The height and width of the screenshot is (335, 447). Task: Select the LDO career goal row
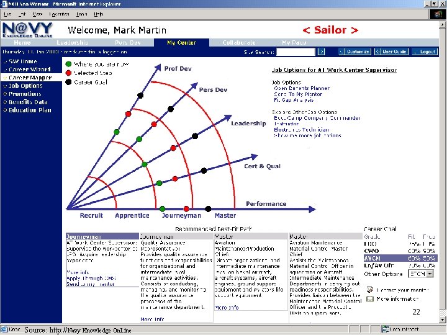click(x=400, y=244)
